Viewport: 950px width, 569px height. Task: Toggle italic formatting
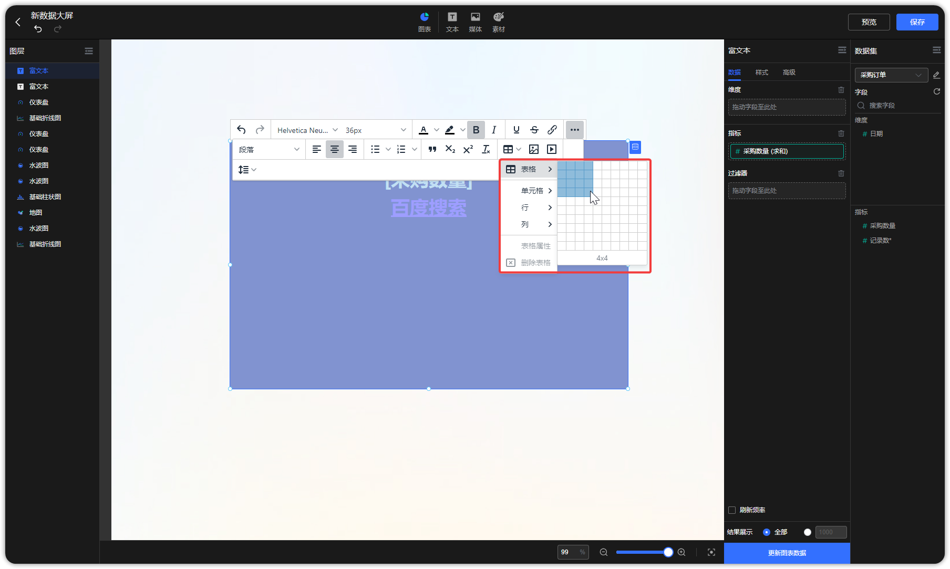coord(494,130)
